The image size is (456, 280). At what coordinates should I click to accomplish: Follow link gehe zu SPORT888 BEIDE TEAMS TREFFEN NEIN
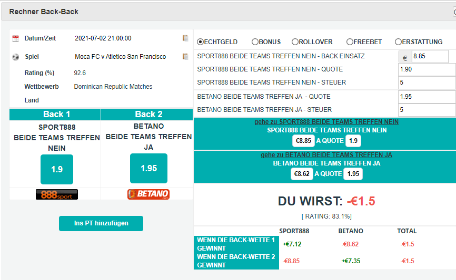[326, 122]
